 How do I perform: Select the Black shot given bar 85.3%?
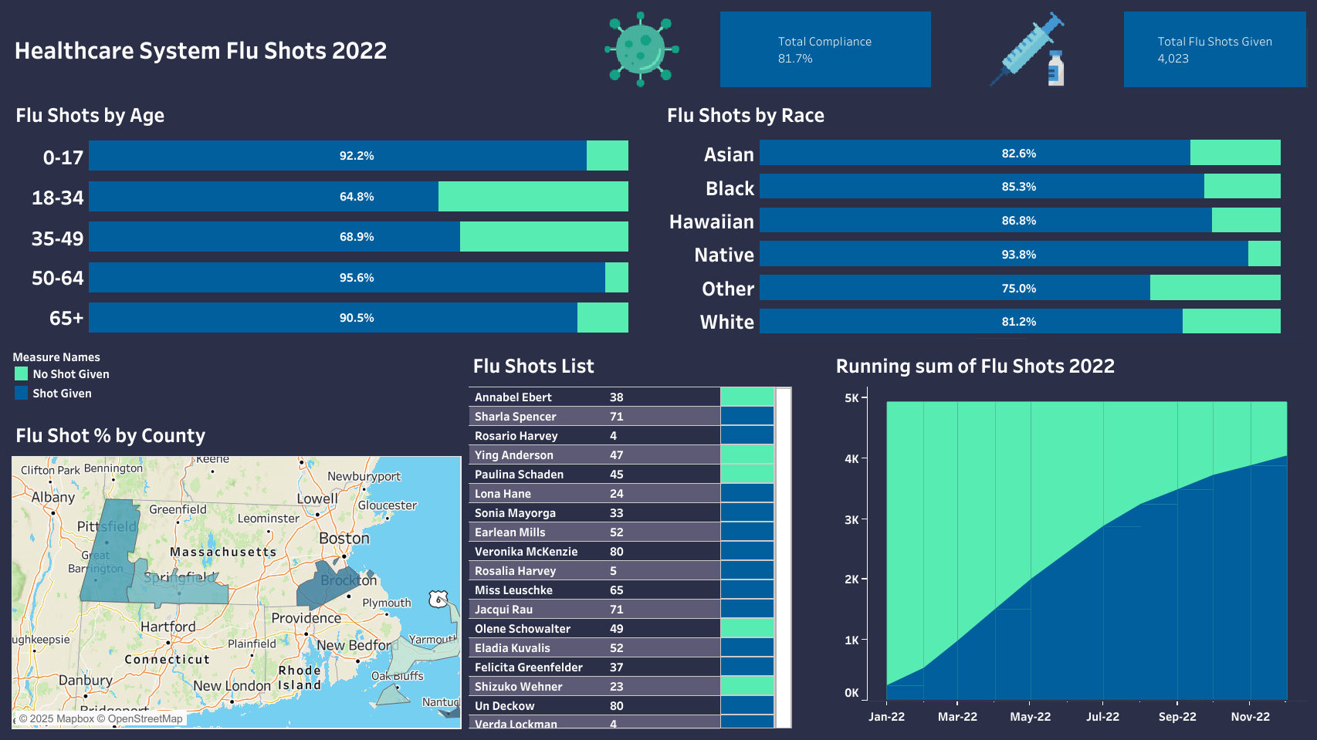click(982, 186)
